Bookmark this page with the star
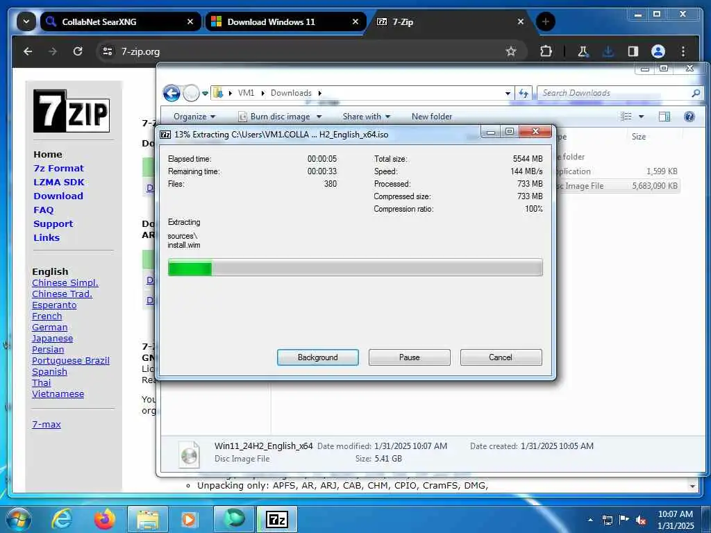The width and height of the screenshot is (711, 533). [x=511, y=51]
